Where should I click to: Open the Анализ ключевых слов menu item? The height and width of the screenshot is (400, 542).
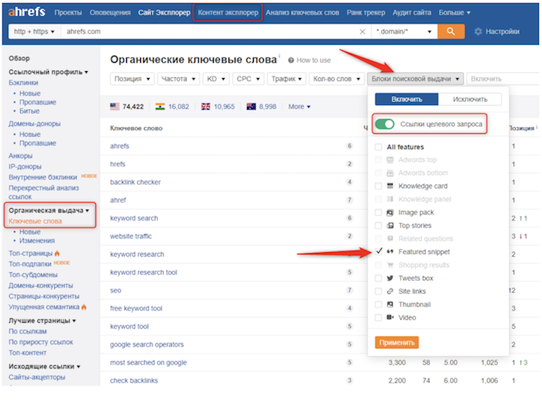click(302, 12)
